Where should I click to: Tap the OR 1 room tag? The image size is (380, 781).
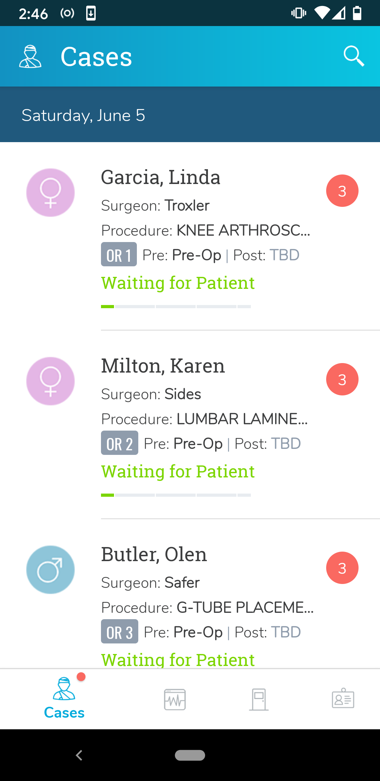(119, 255)
